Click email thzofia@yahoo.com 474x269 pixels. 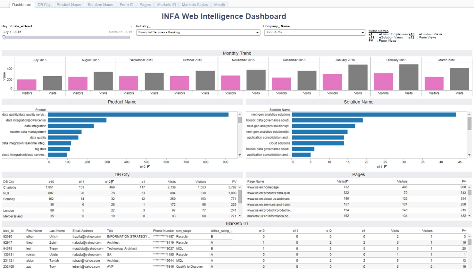coord(86,237)
